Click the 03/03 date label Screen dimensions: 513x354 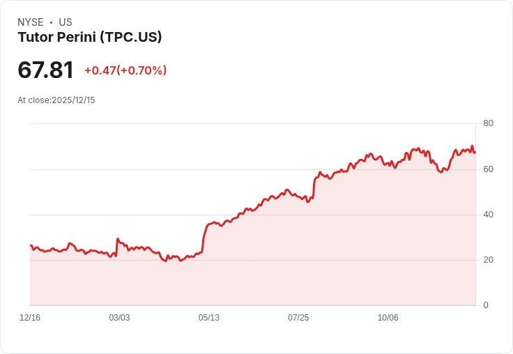click(x=119, y=318)
